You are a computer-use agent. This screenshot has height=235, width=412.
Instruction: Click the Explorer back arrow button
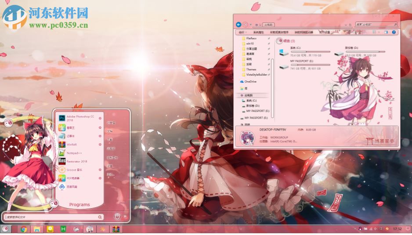click(x=239, y=25)
